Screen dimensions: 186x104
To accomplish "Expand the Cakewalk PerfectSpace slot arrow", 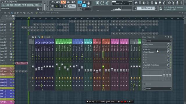I will point(143,65).
